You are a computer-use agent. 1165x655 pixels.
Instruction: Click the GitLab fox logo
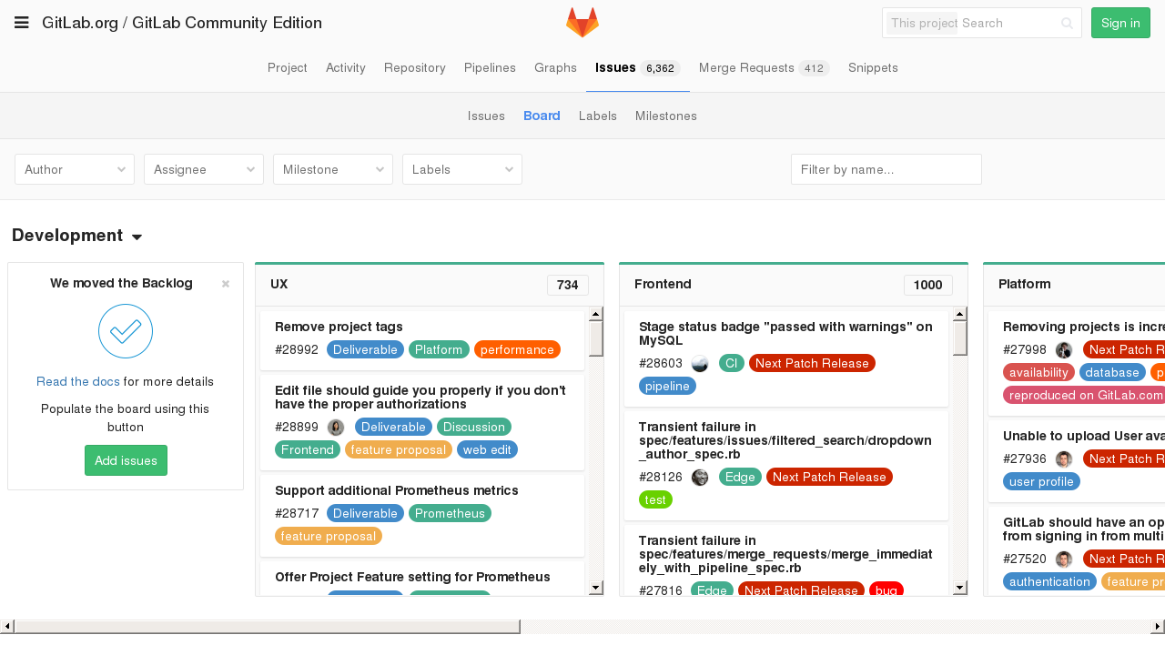tap(582, 23)
